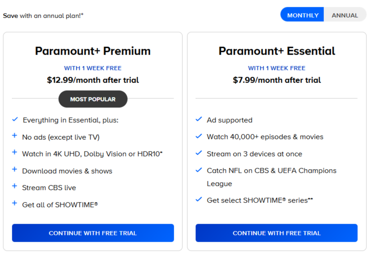Select the Paramount+ Premium plan heading
369x257 pixels.
point(93,51)
